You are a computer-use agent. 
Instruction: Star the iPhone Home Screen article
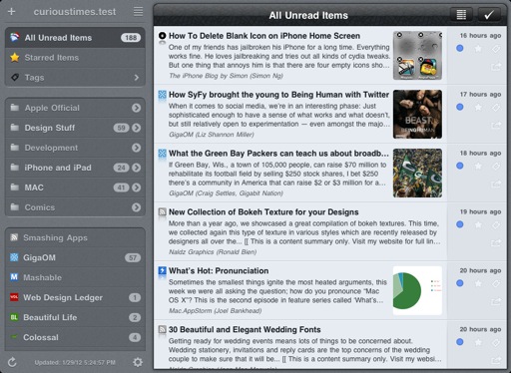478,49
